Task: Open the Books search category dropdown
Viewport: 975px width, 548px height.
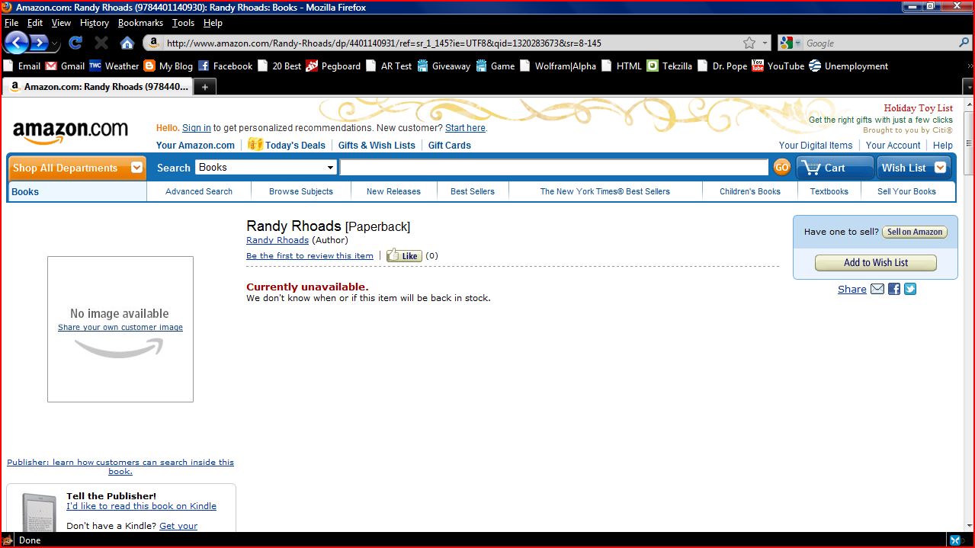Action: (x=266, y=168)
